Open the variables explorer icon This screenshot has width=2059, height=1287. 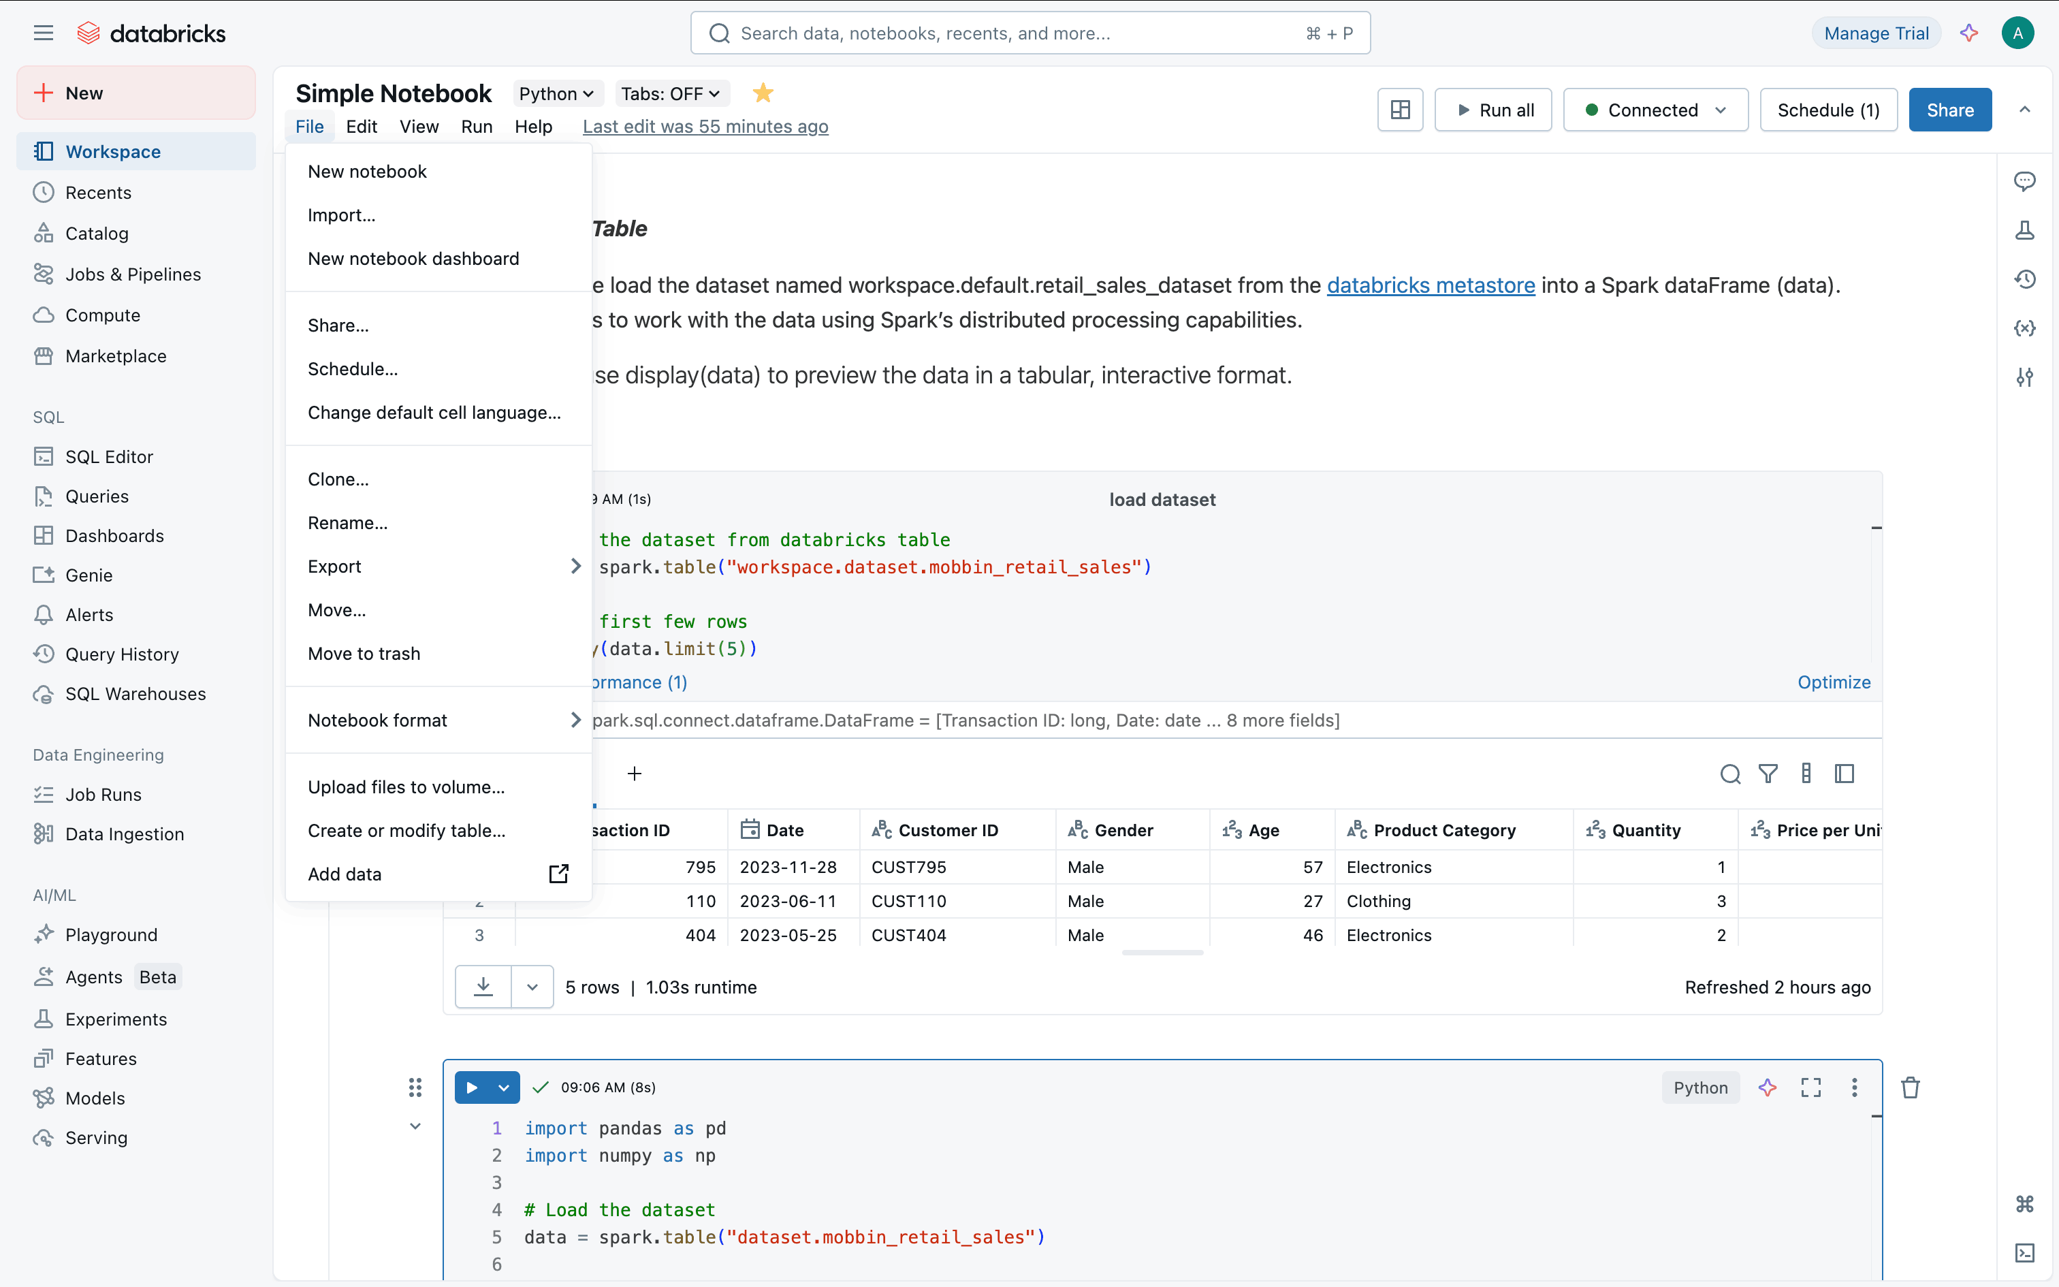coord(2024,328)
